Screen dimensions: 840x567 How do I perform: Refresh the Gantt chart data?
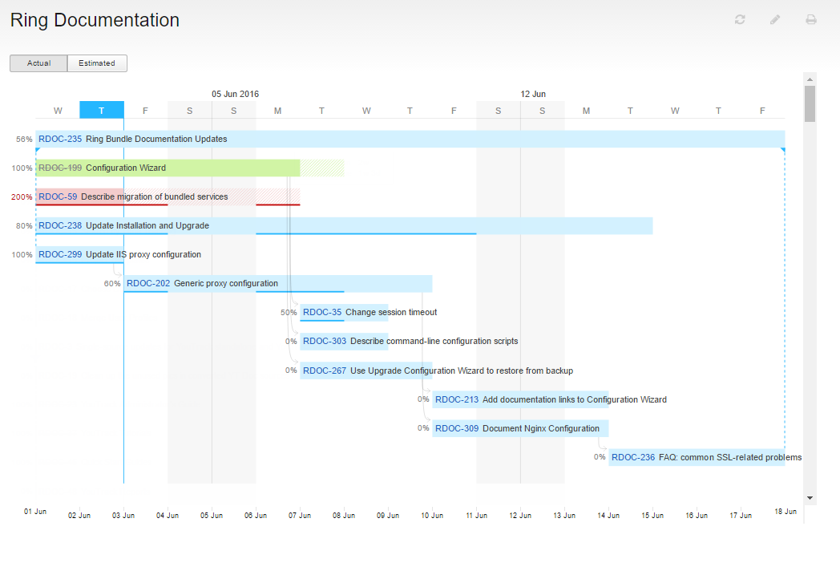[739, 18]
